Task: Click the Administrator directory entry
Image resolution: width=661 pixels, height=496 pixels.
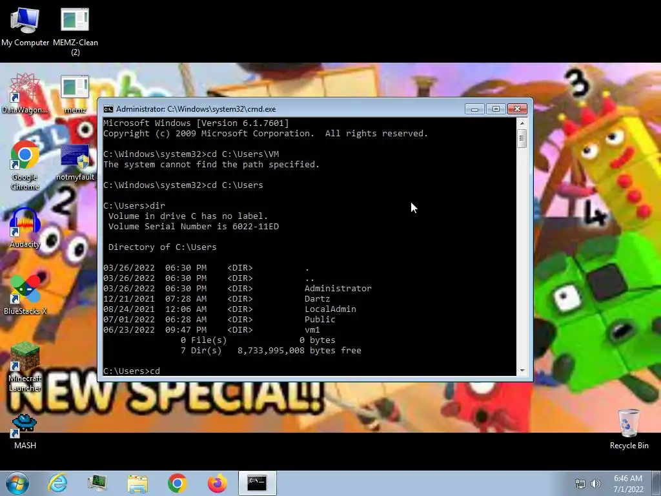Action: point(338,289)
